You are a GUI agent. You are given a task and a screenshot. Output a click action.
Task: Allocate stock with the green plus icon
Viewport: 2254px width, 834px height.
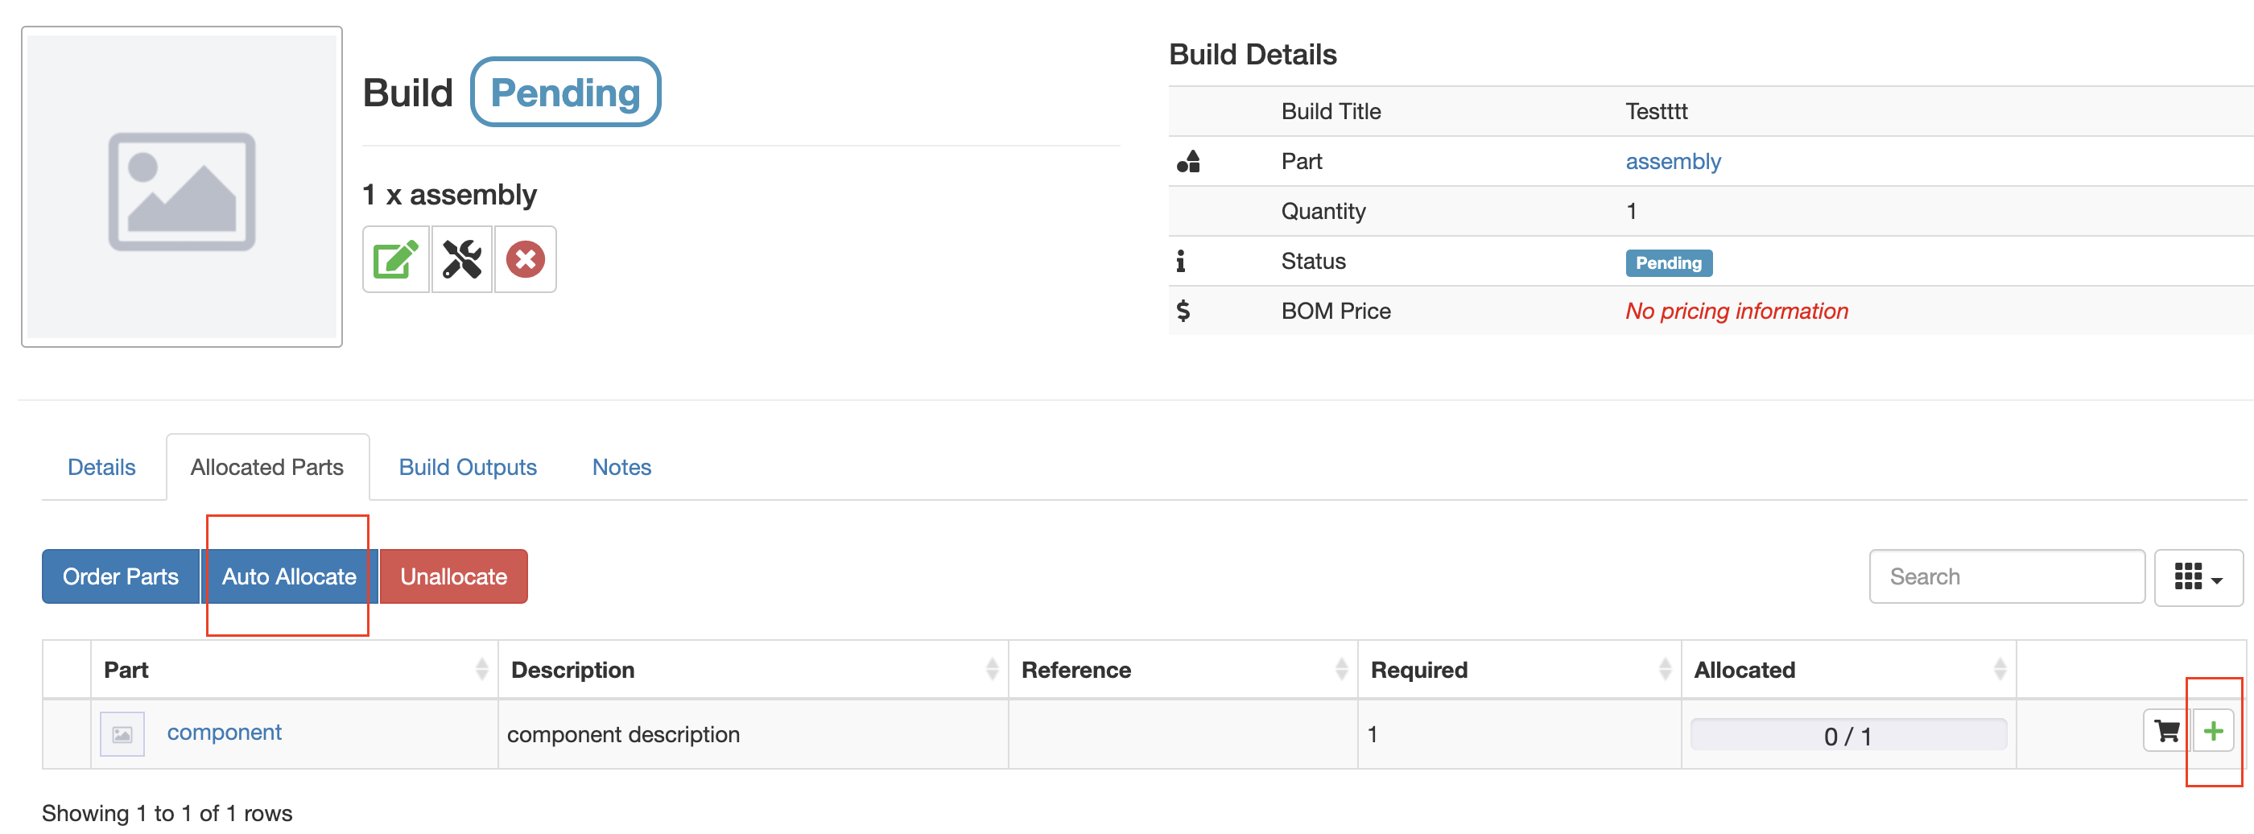tap(2214, 732)
